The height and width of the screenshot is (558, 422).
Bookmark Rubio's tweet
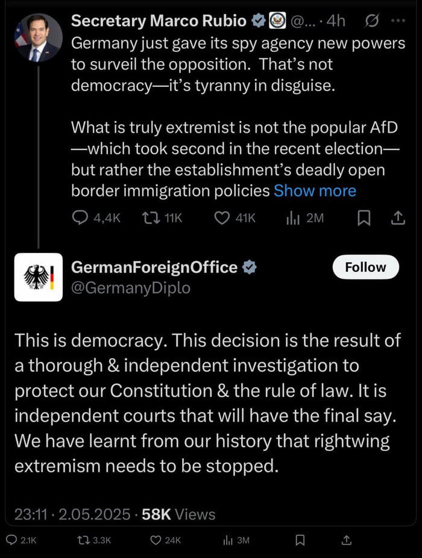(x=364, y=217)
